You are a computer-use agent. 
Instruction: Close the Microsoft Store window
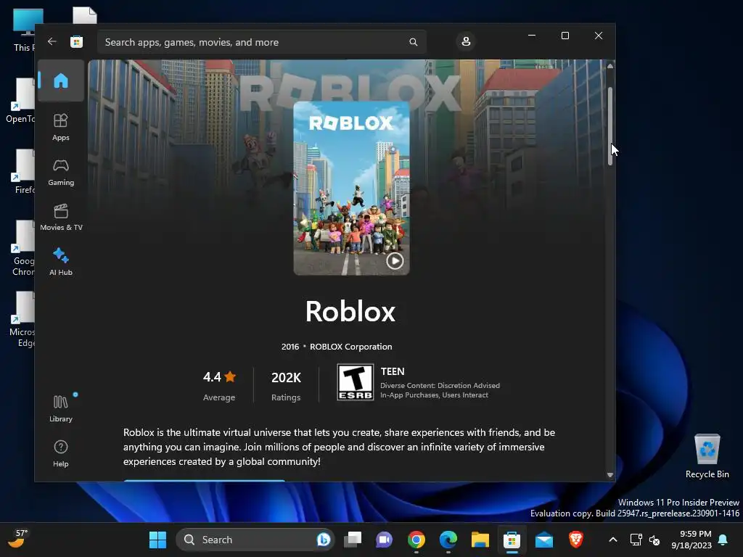(x=599, y=36)
